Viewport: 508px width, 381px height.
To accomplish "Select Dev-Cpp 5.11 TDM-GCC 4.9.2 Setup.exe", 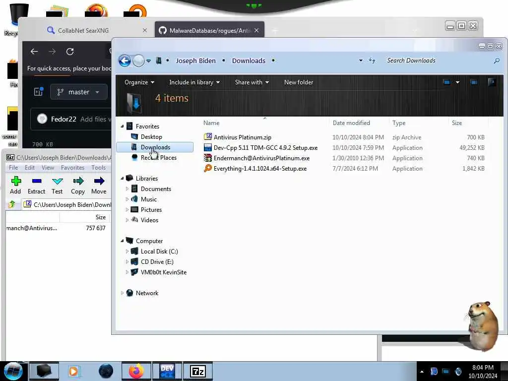I will pos(266,148).
